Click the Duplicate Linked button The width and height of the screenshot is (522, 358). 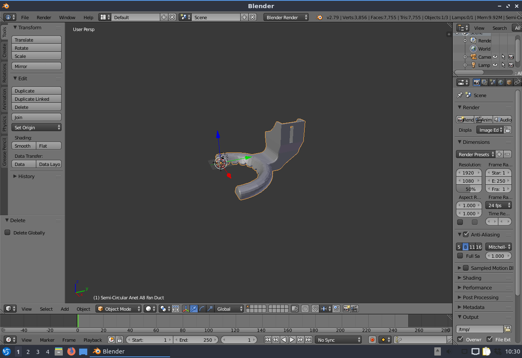[x=37, y=99]
